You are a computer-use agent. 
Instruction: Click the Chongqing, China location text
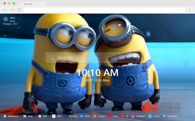click(10, 24)
